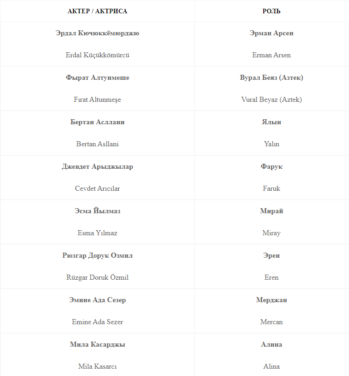Click the bold role "Фарук"
Viewport: 349px width, 376px height.
click(271, 166)
